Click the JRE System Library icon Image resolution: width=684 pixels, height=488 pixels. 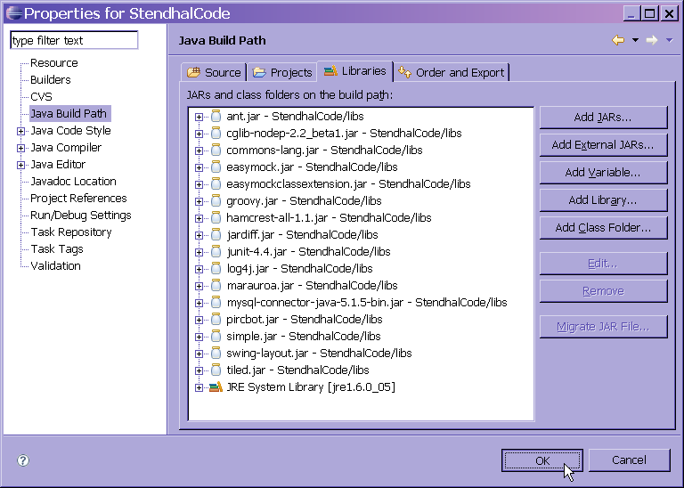[216, 387]
